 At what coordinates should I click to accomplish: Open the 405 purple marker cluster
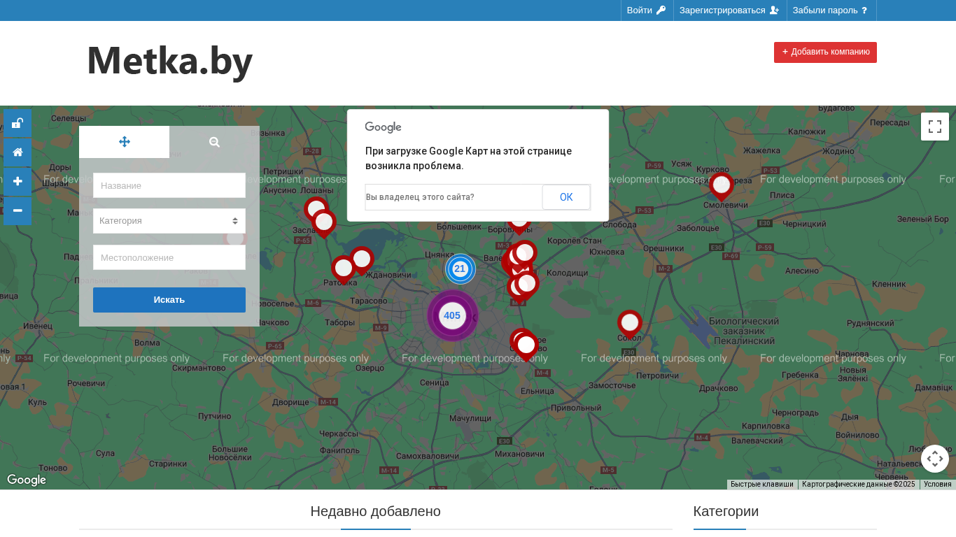point(452,315)
